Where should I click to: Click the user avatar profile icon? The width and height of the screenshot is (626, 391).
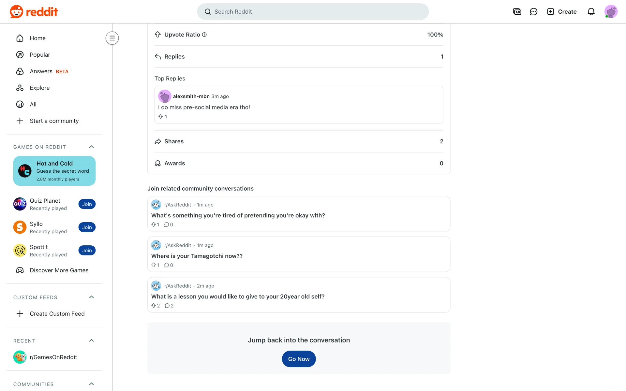pyautogui.click(x=611, y=12)
